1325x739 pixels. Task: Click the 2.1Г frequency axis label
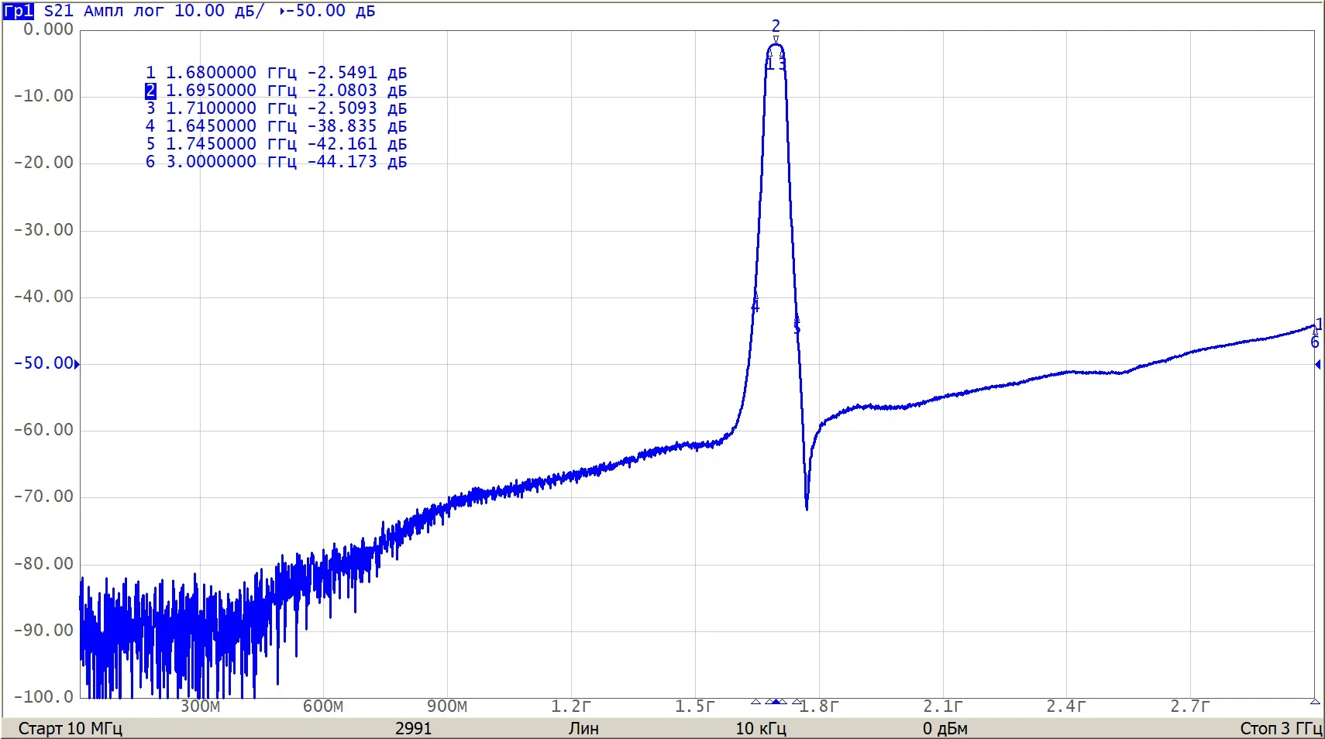click(x=943, y=706)
